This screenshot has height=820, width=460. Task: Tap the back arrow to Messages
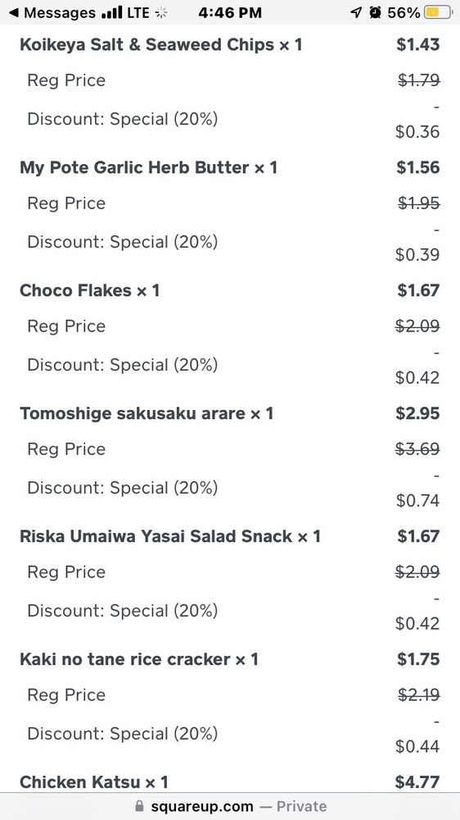pyautogui.click(x=14, y=12)
